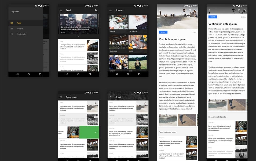Tap the back triangle in the navigation bar

(x=17, y=74)
